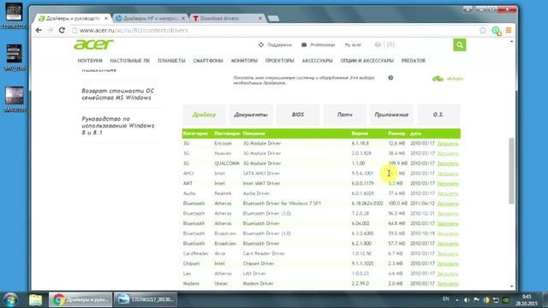The width and height of the screenshot is (548, 308).
Task: Click the NVIDIA tray icon
Action: (506, 300)
